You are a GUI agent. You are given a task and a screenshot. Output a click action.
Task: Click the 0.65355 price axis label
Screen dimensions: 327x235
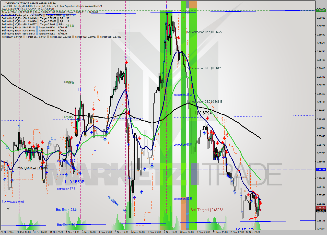tap(321, 195)
